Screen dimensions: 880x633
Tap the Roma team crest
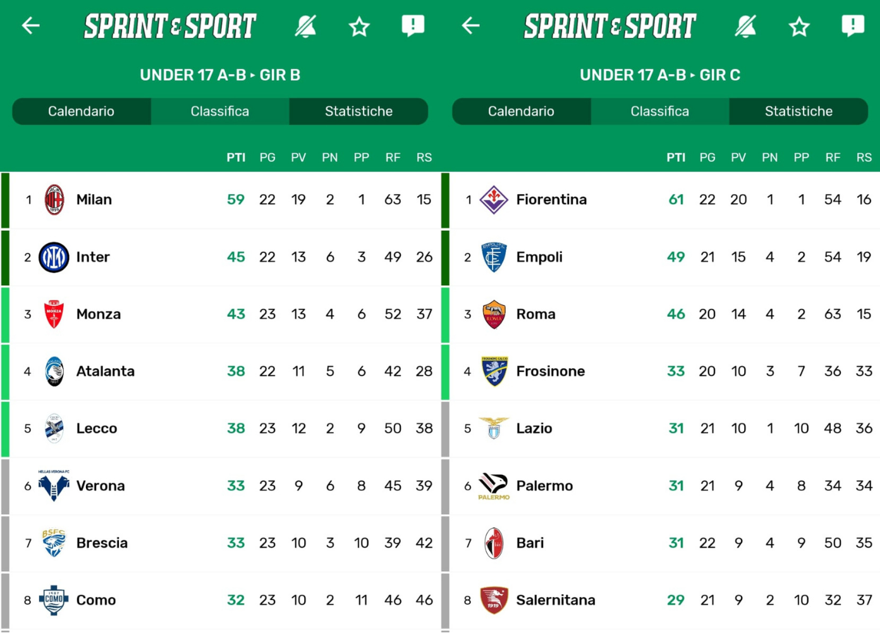click(x=494, y=314)
